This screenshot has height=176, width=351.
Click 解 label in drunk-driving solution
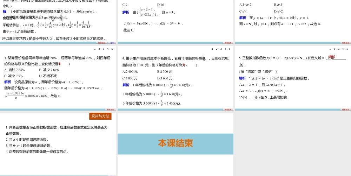5,12
